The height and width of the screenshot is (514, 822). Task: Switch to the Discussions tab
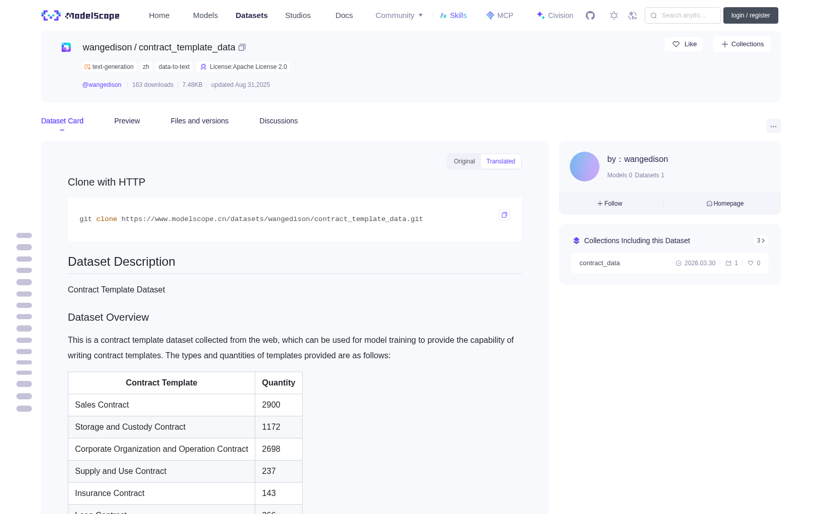coord(278,121)
